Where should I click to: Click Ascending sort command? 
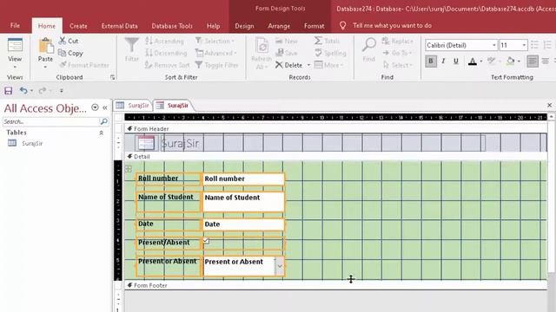point(164,41)
